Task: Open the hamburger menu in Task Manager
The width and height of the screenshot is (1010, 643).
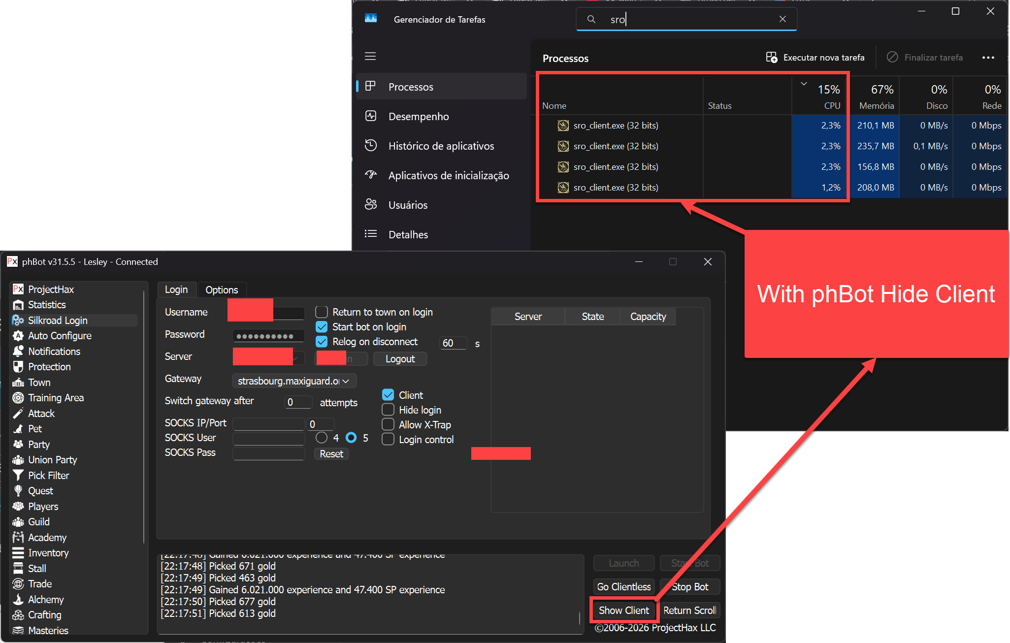Action: point(370,57)
